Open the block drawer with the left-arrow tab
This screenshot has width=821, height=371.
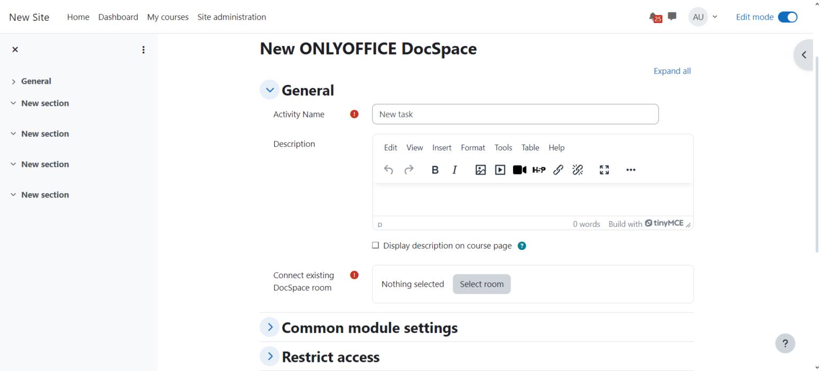click(x=804, y=54)
